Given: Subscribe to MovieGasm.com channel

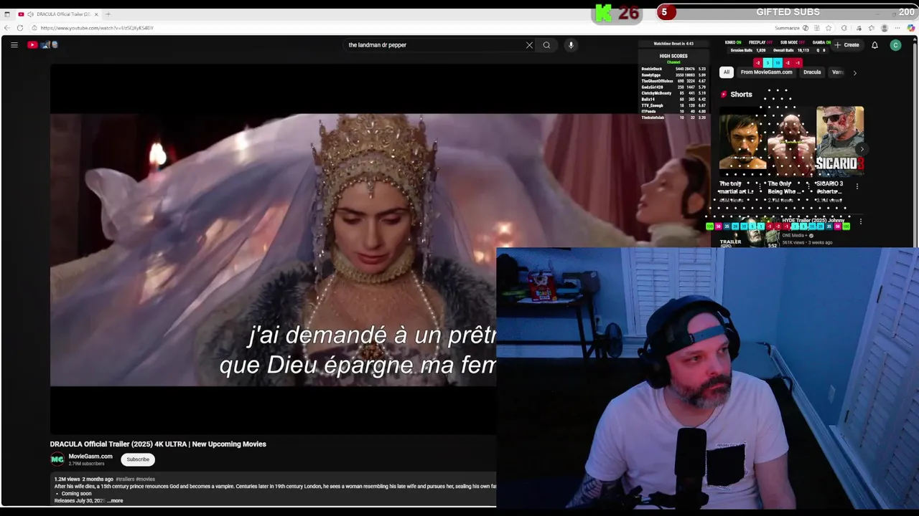Looking at the screenshot, I should [138, 459].
